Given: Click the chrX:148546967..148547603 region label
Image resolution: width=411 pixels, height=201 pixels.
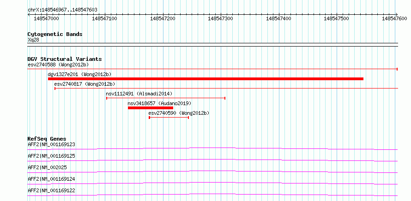Looking at the screenshot, I should [x=62, y=10].
